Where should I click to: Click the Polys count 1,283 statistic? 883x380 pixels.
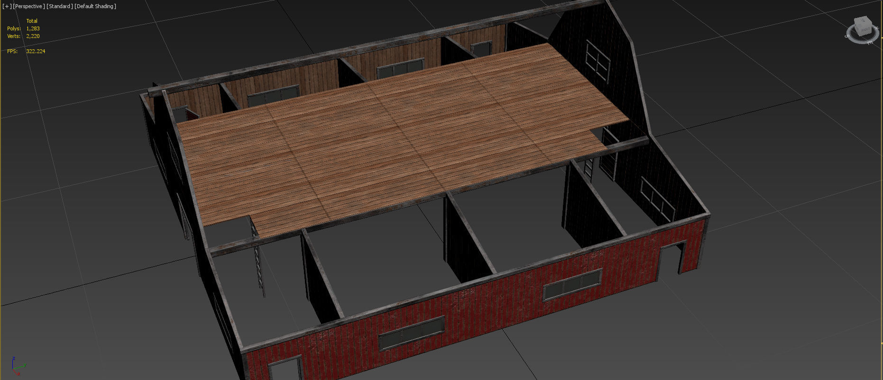[x=33, y=28]
